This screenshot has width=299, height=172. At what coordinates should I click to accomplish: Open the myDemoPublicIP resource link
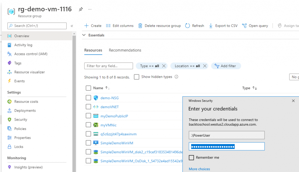114,116
